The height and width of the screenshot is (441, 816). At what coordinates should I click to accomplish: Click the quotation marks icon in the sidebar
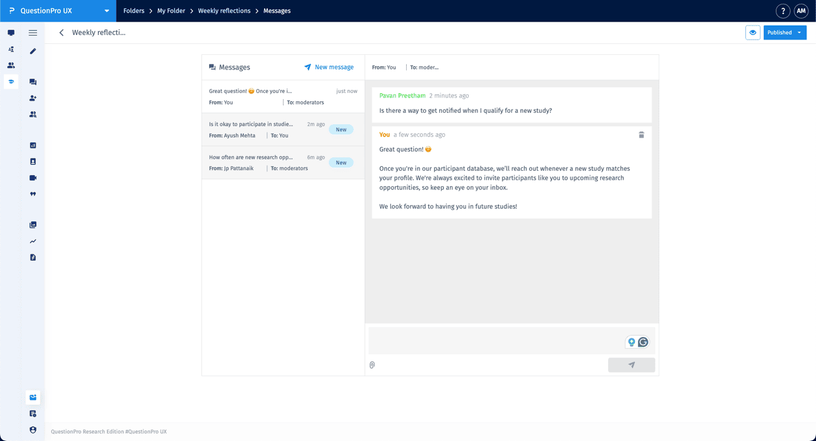coord(33,194)
